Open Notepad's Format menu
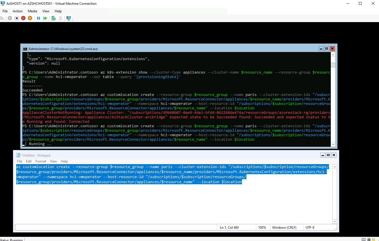The image size is (379, 241). (41, 161)
